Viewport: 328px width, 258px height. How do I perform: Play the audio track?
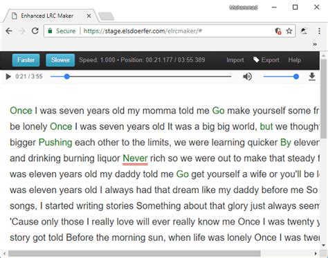pyautogui.click(x=8, y=77)
